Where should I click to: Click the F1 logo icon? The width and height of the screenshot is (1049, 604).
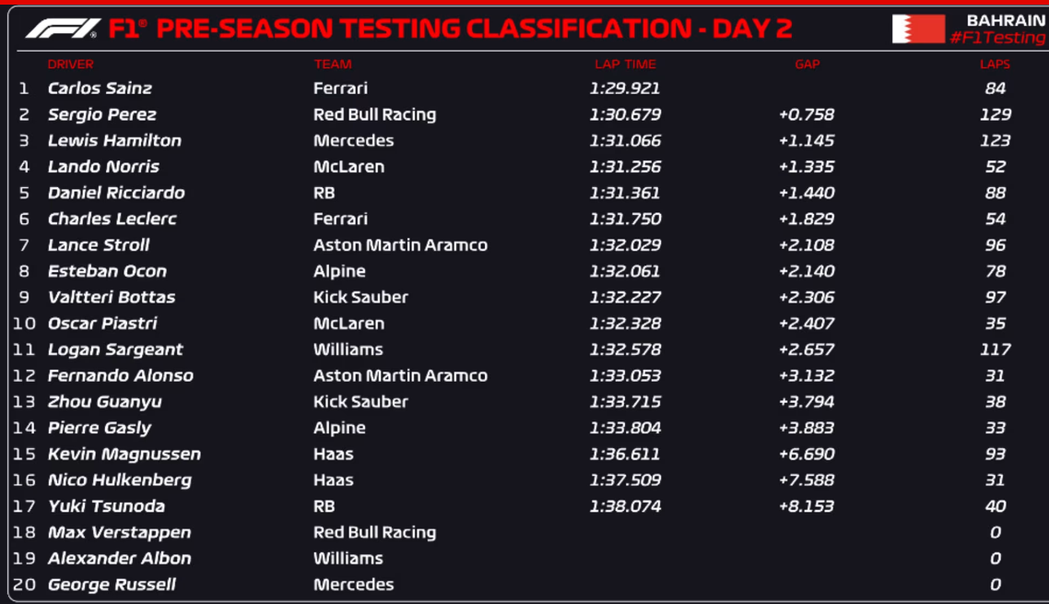pyautogui.click(x=61, y=29)
